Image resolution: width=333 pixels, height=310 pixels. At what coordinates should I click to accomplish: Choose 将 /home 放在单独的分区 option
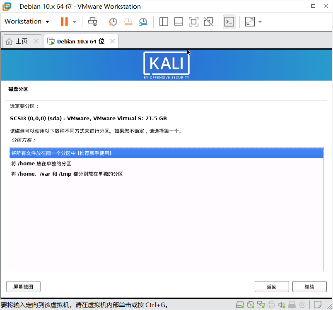[166, 164]
